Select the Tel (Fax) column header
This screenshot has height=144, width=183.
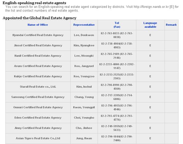tap(117, 25)
